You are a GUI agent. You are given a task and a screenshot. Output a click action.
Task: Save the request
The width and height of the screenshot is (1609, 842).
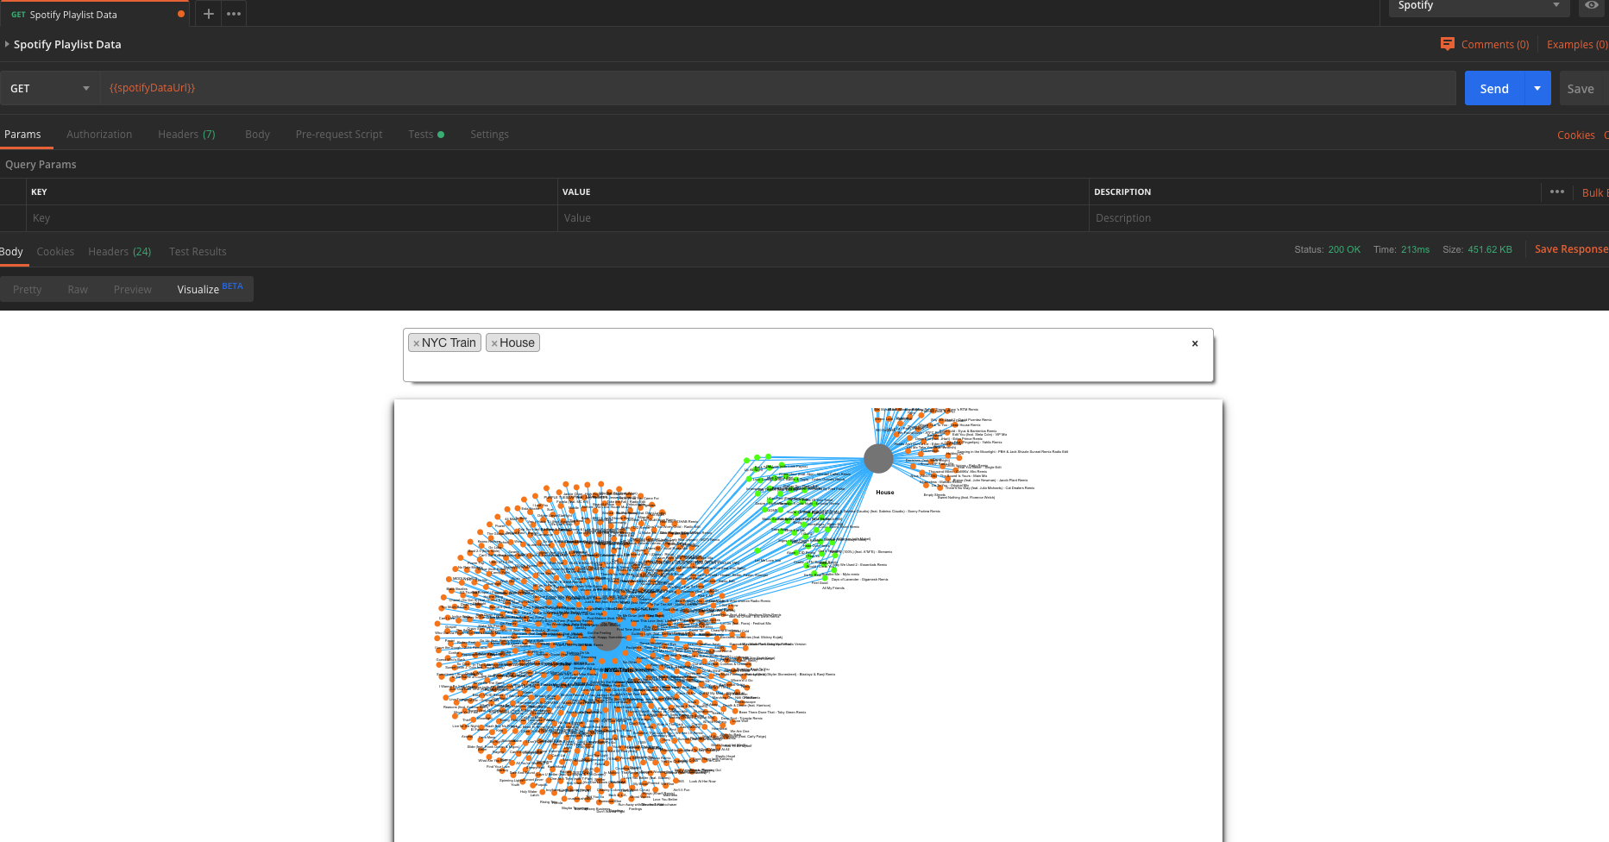click(1581, 88)
